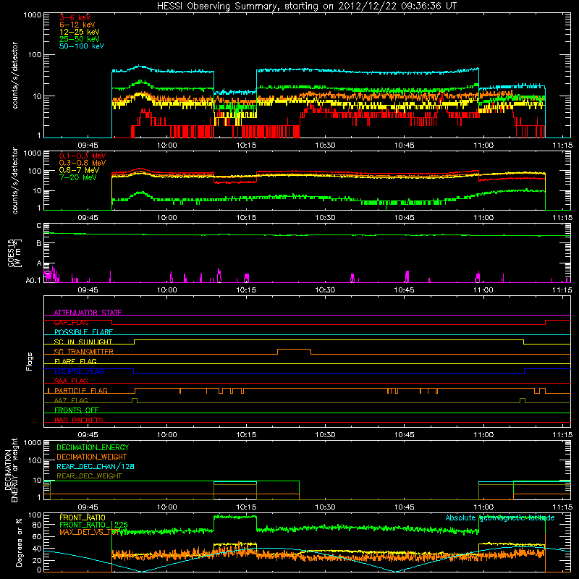This screenshot has height=579, width=579.
Task: Click the HESSI Observing Summary title
Action: coord(306,7)
